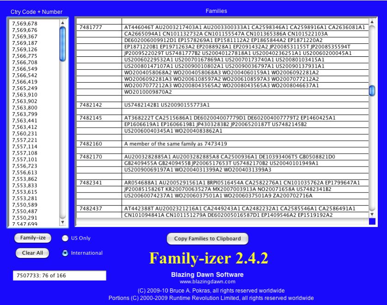Click the row 'US20060040345A1 WO2004083862A1'
Viewport: 387px width, 305px height.
(x=245, y=131)
